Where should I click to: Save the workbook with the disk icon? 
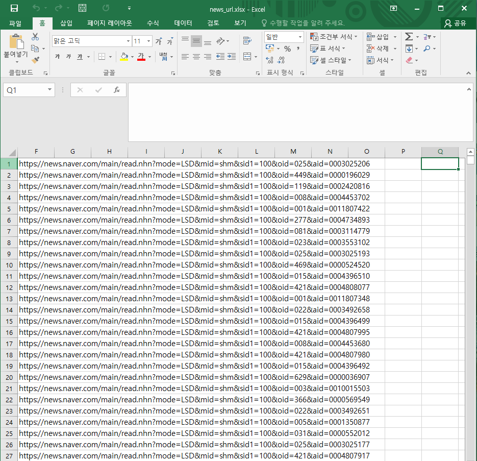[x=14, y=8]
